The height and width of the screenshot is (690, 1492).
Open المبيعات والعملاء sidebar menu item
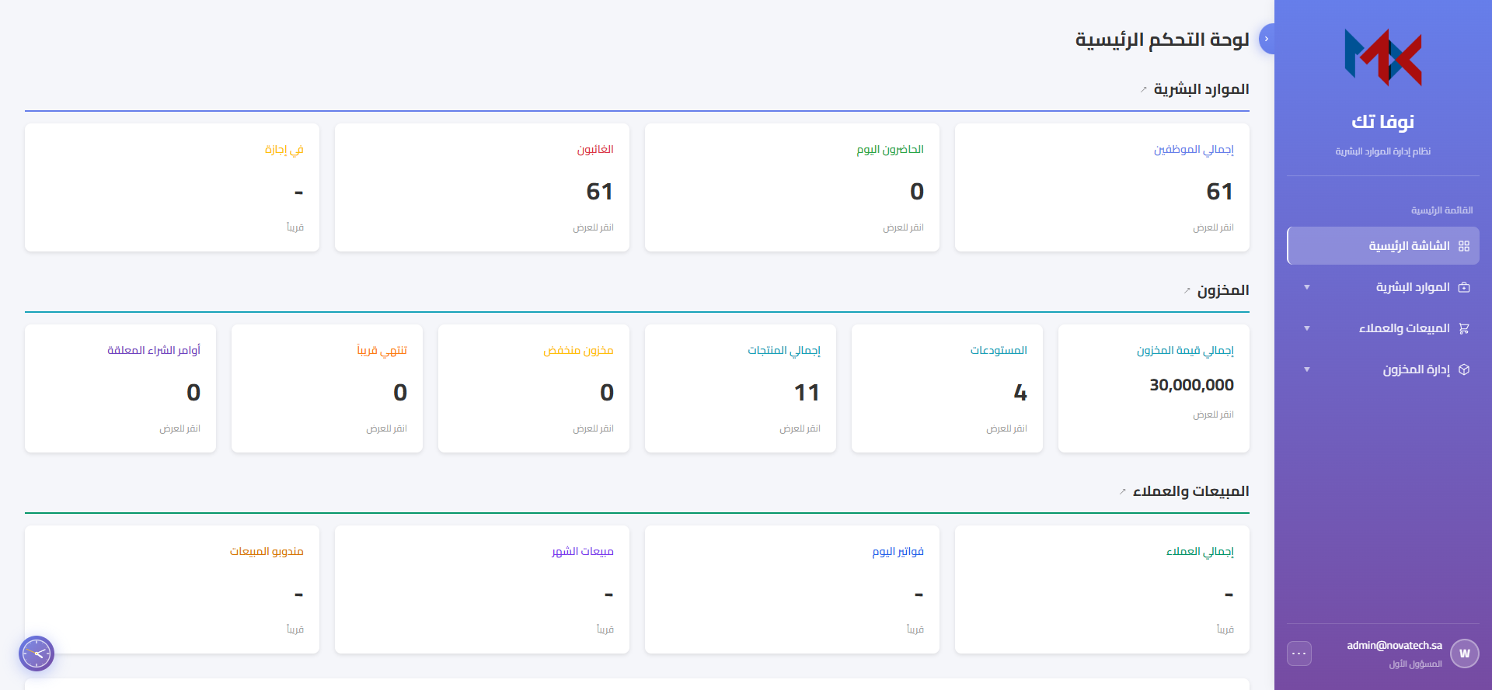pyautogui.click(x=1383, y=328)
